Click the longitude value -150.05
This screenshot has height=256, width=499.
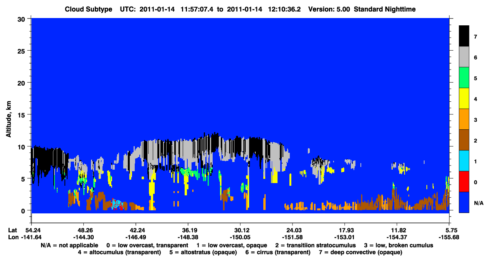[x=240, y=237]
